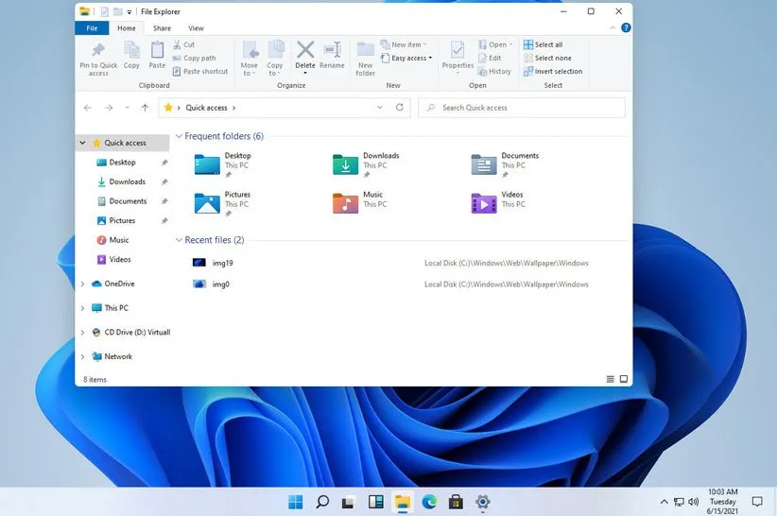Switch to large thumbnails view in status bar
Viewport: 777px width, 516px height.
pyautogui.click(x=624, y=379)
